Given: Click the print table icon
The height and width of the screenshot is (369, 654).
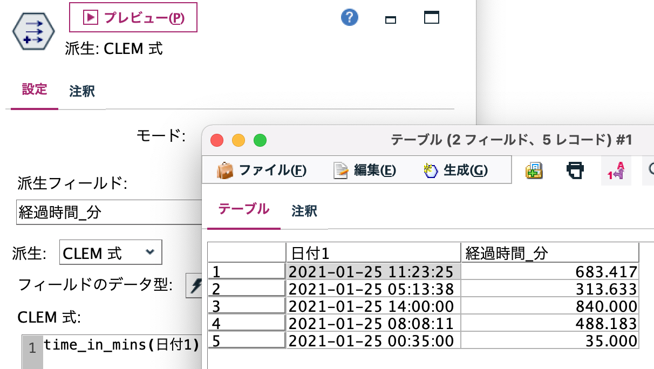Looking at the screenshot, I should (575, 169).
